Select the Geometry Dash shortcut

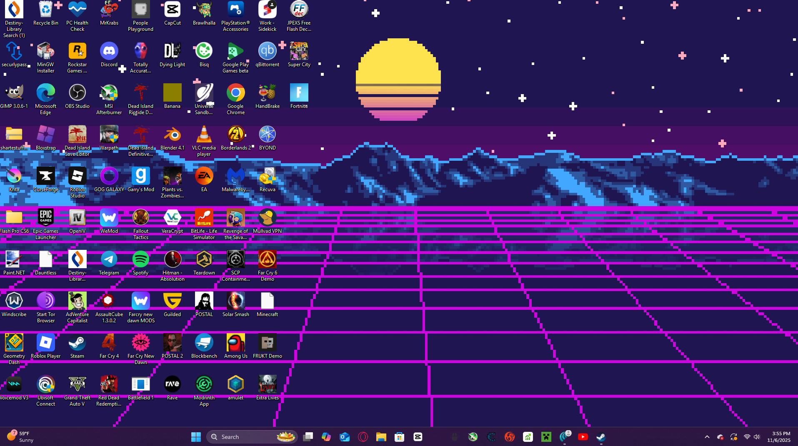coord(14,343)
